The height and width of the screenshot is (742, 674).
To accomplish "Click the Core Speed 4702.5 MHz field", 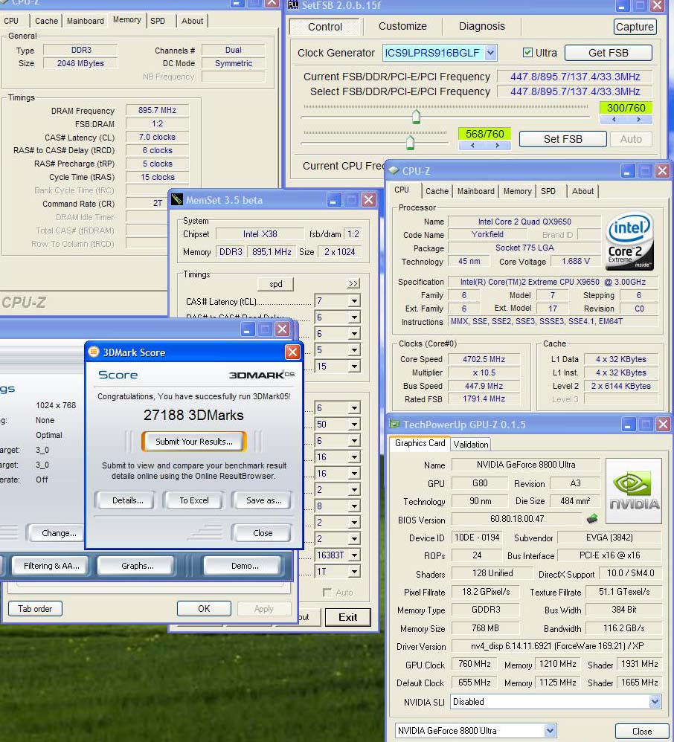I will (x=484, y=359).
